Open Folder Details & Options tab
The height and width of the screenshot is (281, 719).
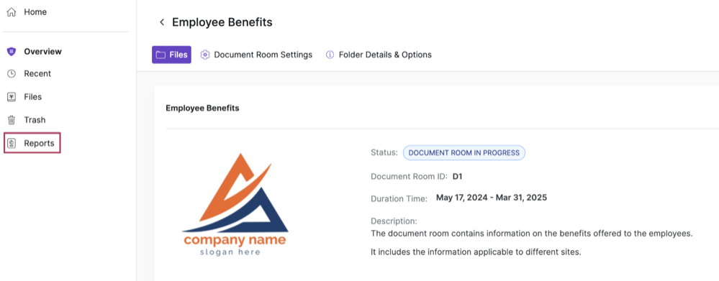pos(379,55)
